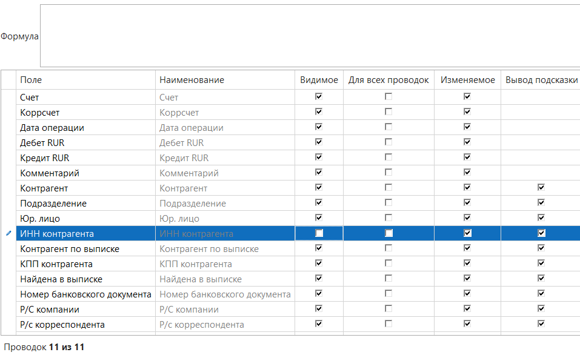Toggle Изменяемое for КПП контрагента row
580x355 pixels.
(467, 264)
